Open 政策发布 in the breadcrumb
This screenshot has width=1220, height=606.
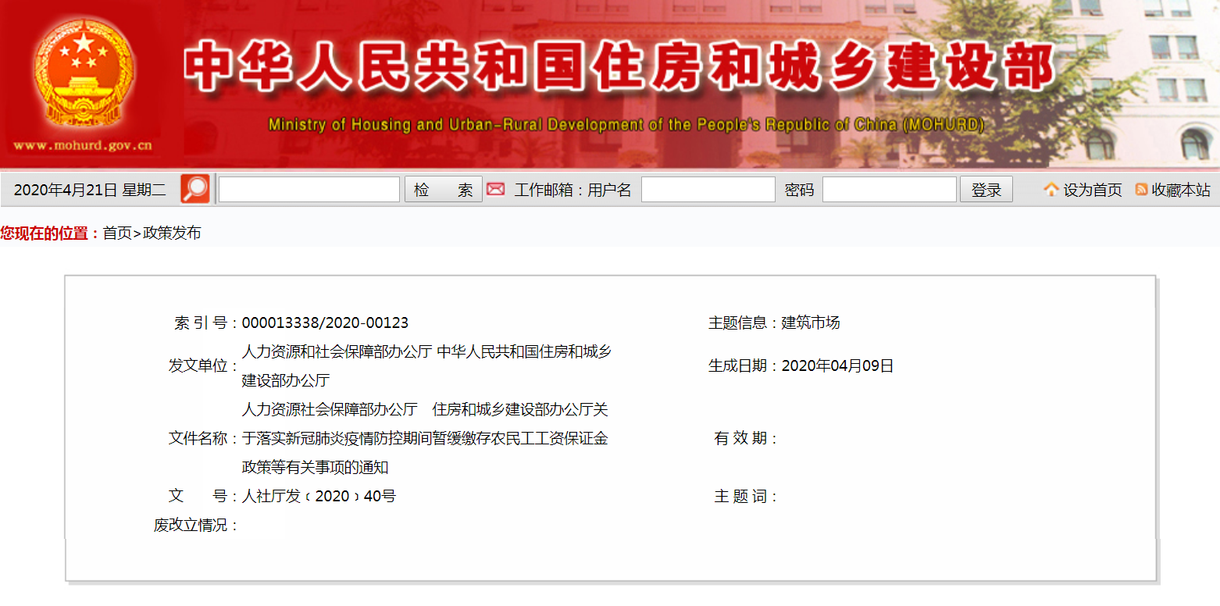pyautogui.click(x=172, y=233)
